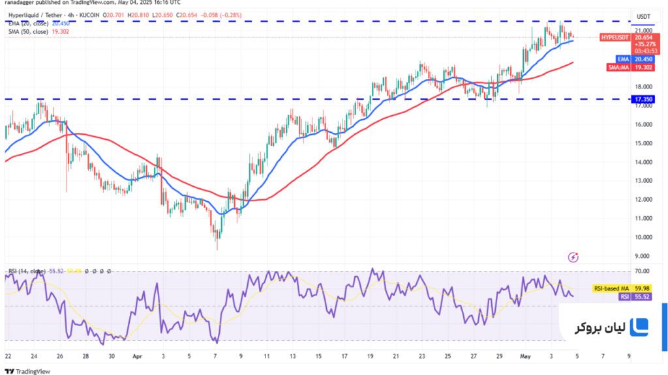Click date 28 on the time axis
Image resolution: width=668 pixels, height=375 pixels.
pyautogui.click(x=85, y=356)
